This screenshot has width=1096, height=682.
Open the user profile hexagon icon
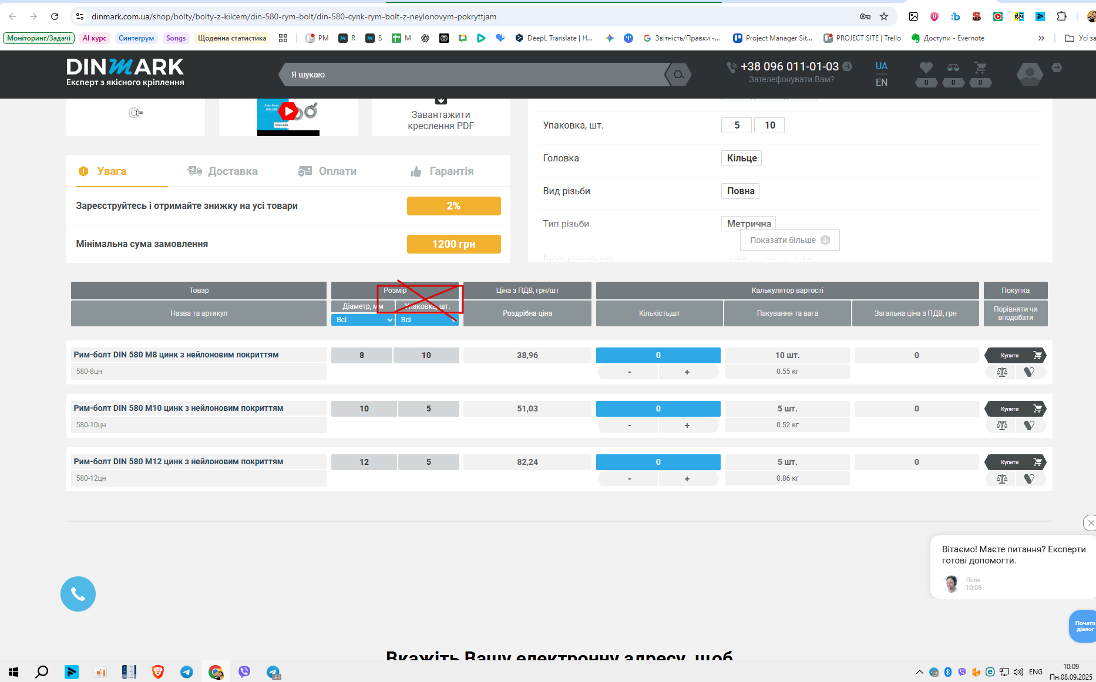[x=1030, y=74]
